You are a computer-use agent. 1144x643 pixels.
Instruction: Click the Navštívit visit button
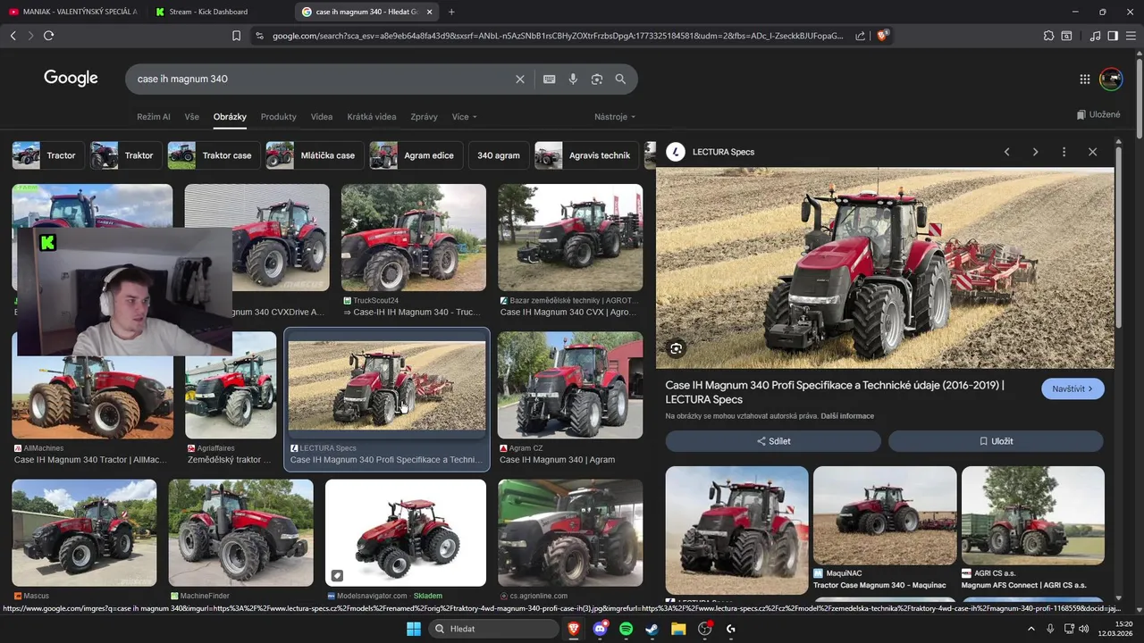pyautogui.click(x=1072, y=388)
